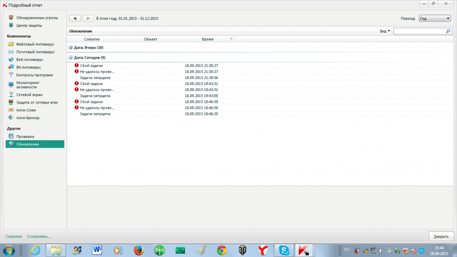Collapse Дата: Сегодня (9) group
This screenshot has height=257, width=457.
pos(70,57)
